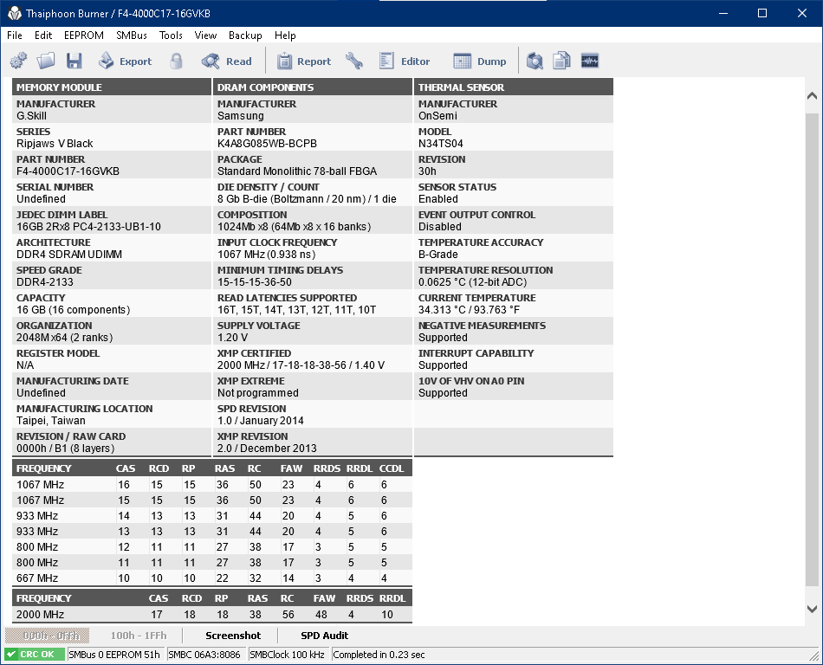Click the wrench tools icon
This screenshot has height=665, width=823.
pos(354,61)
